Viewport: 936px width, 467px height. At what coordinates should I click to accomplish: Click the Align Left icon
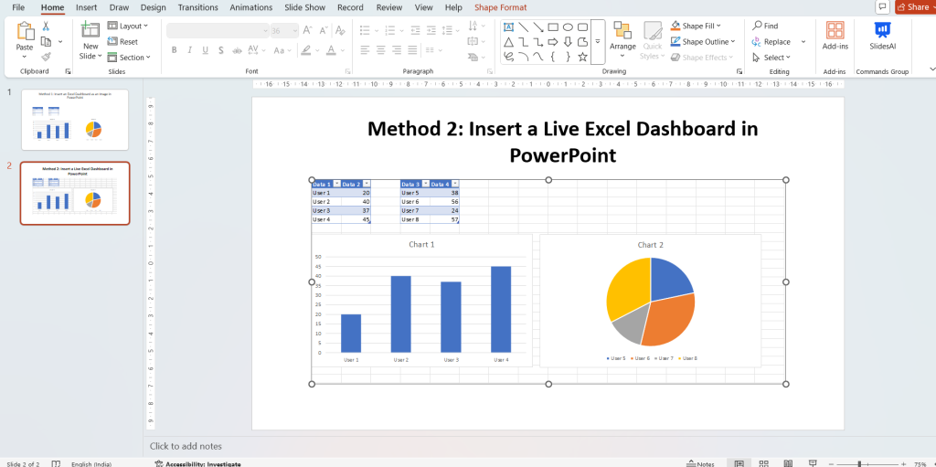[366, 50]
